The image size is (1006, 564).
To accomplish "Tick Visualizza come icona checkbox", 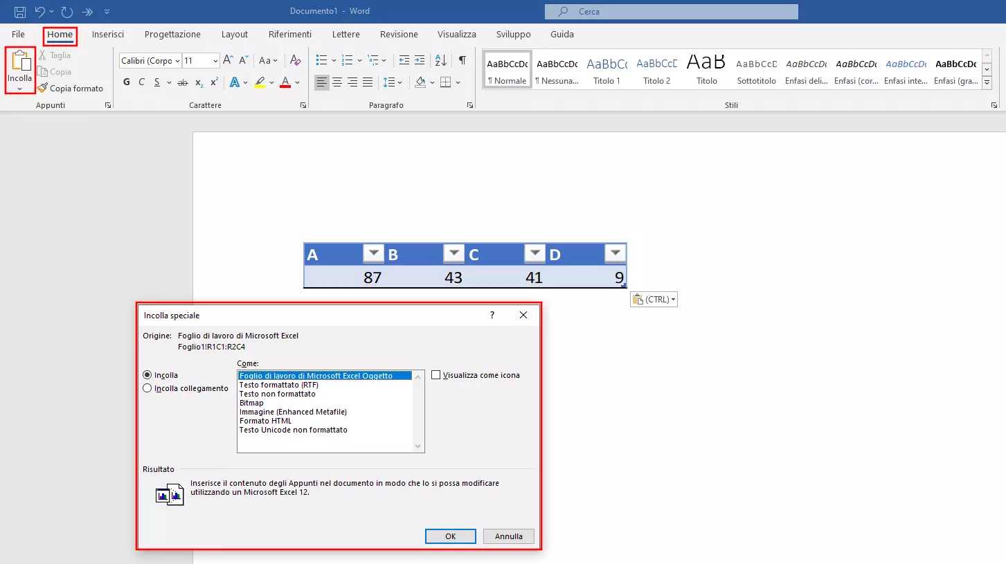I will [x=435, y=375].
